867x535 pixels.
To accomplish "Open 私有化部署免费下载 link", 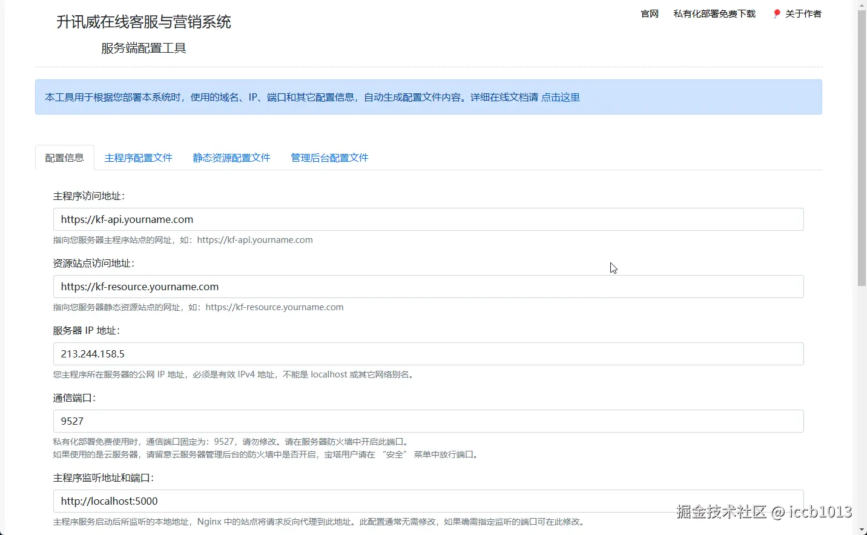I will pyautogui.click(x=714, y=13).
